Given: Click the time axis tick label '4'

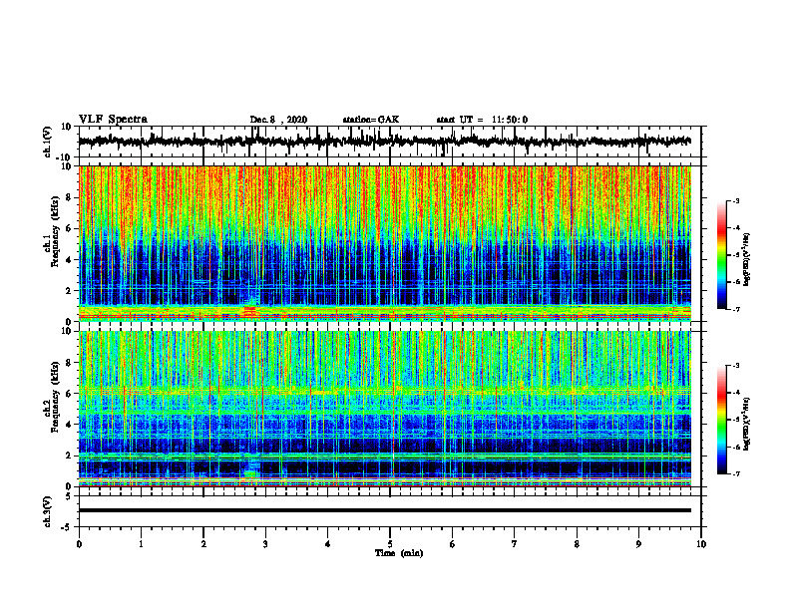Looking at the screenshot, I should pos(328,544).
